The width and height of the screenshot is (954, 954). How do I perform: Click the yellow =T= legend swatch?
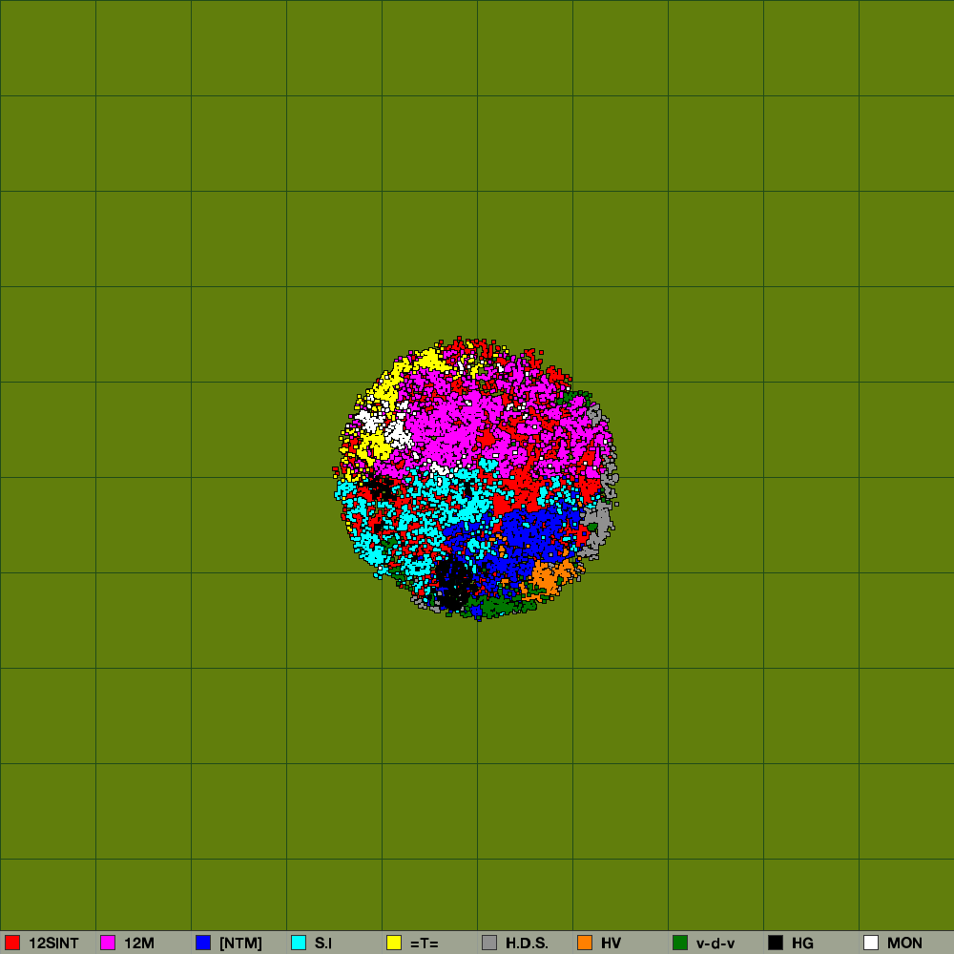394,943
